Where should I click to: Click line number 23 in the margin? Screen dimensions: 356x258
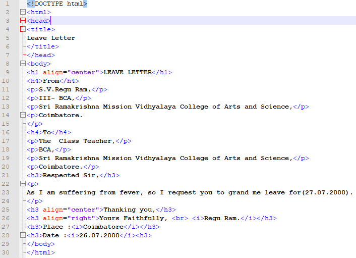[x=6, y=192]
